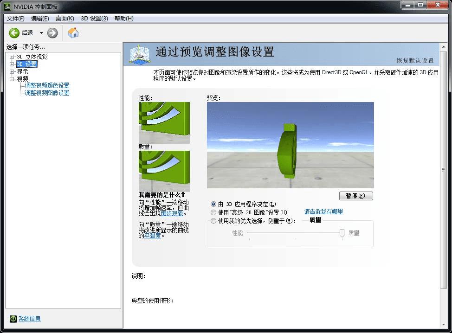Viewport: 452px width, 333px height.
Task: Click the 性能 end of the slider track
Action: [248, 232]
